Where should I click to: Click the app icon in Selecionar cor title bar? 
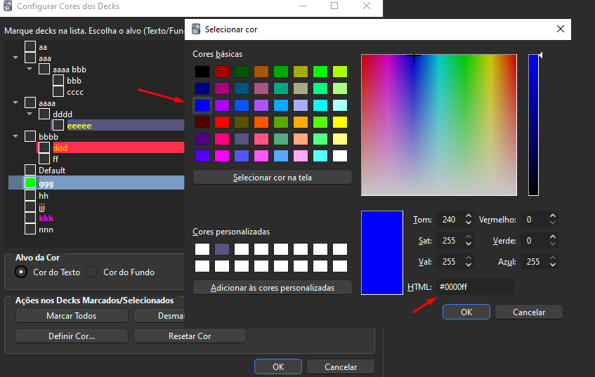pos(196,29)
